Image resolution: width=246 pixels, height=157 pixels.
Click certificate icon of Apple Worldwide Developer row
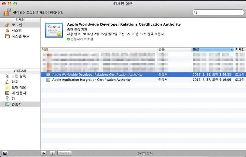pyautogui.click(x=48, y=75)
